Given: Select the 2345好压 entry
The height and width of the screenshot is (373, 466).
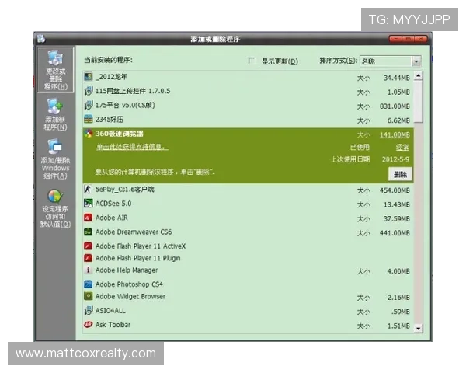Looking at the screenshot, I should point(248,120).
